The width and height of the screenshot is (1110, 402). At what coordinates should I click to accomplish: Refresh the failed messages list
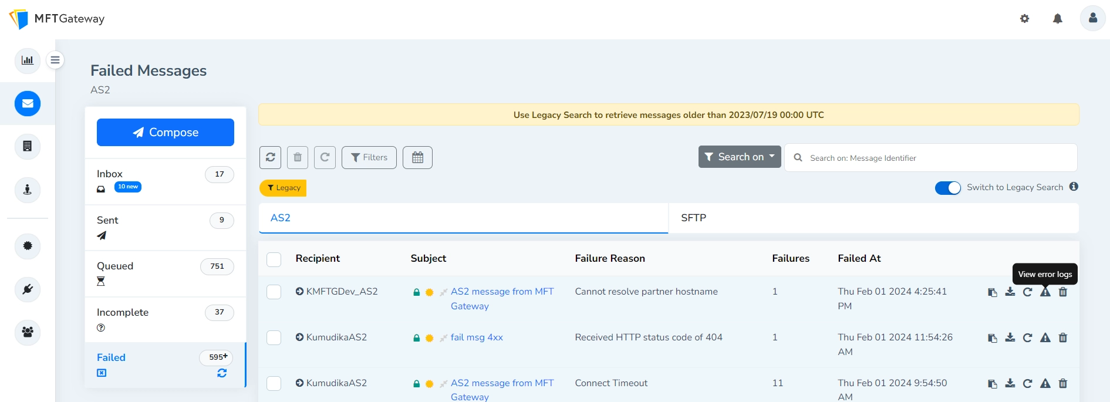pos(270,157)
